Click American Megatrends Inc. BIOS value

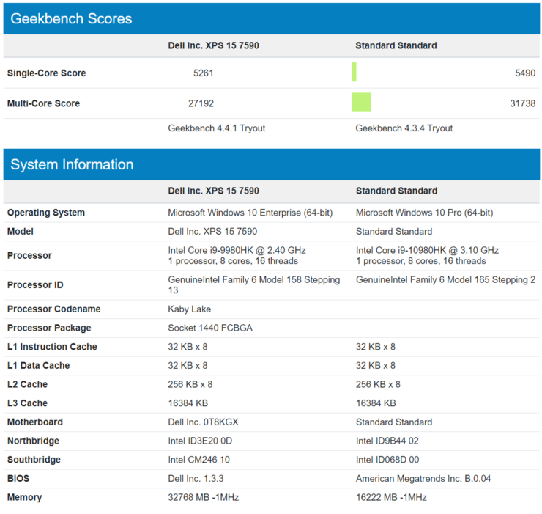[423, 479]
